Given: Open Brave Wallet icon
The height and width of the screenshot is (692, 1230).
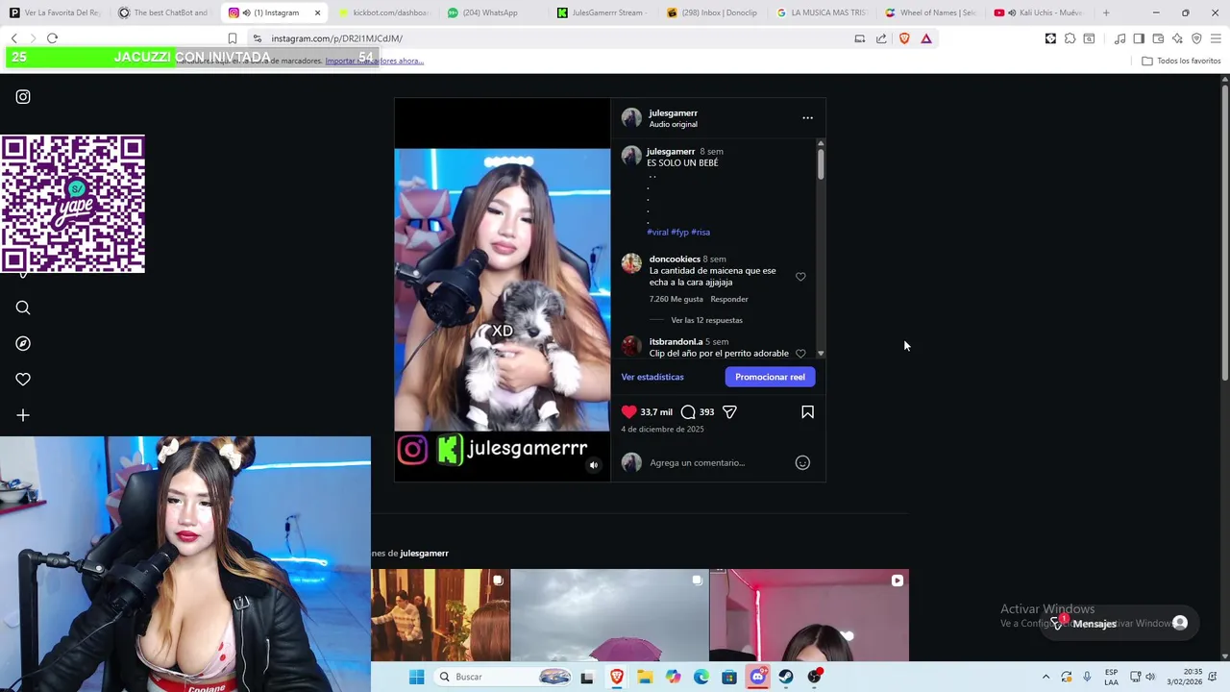Looking at the screenshot, I should coord(1158,38).
